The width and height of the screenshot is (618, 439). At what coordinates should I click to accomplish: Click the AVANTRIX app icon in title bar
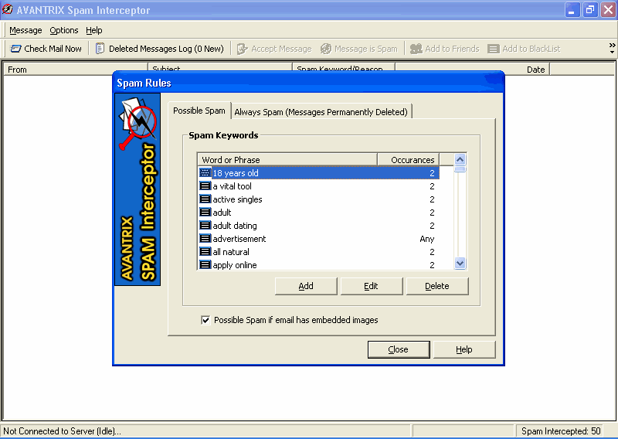8,9
